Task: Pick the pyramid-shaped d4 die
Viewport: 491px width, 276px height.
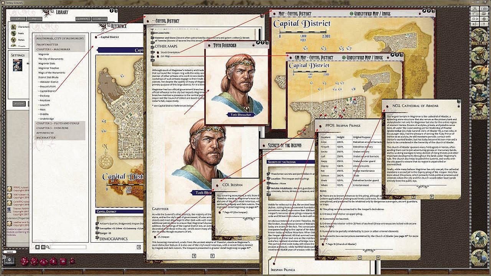Action: (72, 261)
